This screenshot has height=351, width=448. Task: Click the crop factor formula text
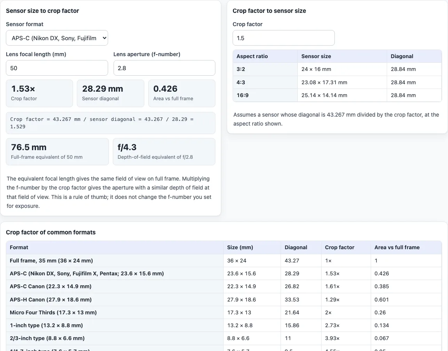[102, 123]
